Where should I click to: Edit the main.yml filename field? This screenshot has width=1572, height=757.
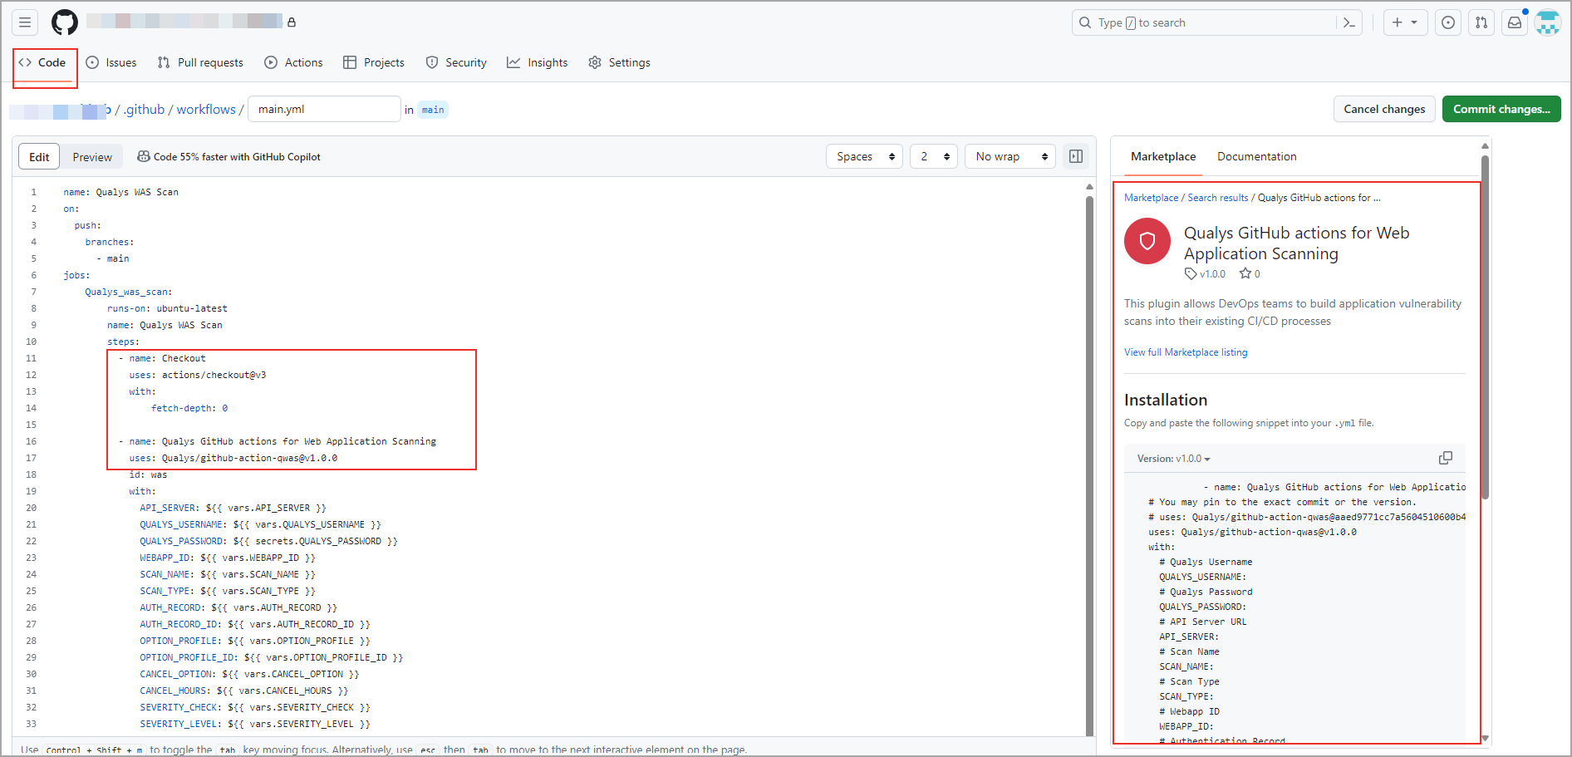pyautogui.click(x=324, y=109)
